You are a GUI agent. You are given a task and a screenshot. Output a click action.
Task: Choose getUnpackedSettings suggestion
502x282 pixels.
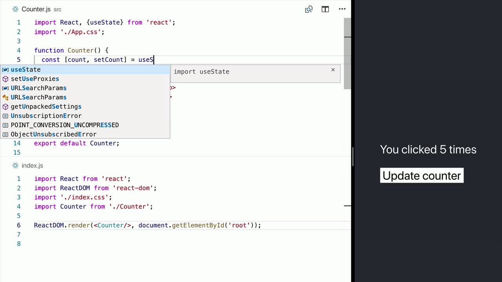(x=46, y=107)
